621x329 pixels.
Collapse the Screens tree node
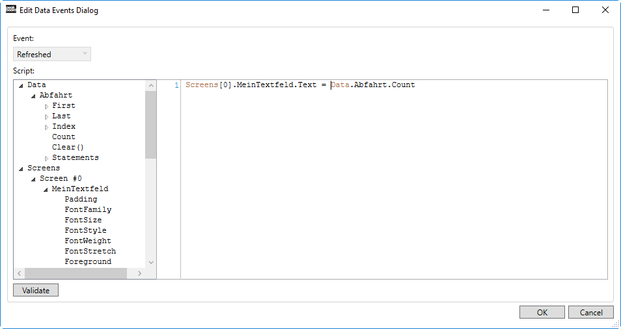click(21, 169)
